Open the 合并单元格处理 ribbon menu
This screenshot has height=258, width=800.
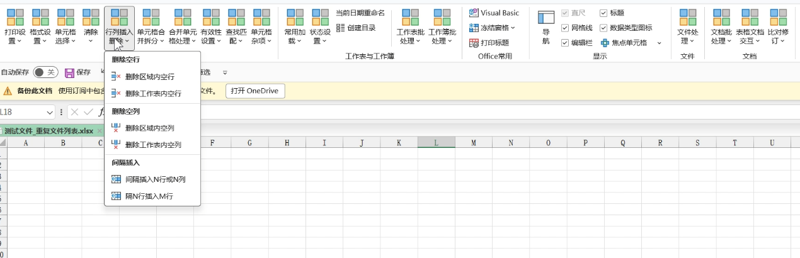point(183,26)
